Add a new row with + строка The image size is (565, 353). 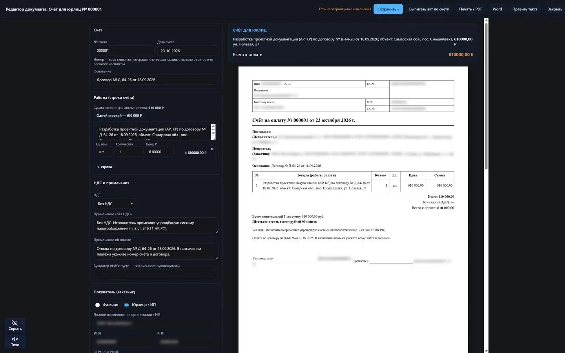[104, 167]
